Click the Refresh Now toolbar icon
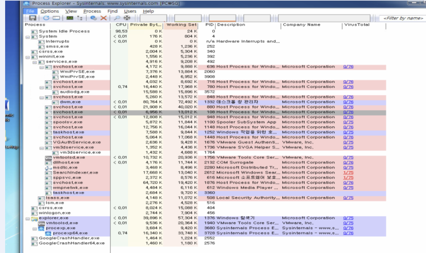Image resolution: width=426 pixels, height=253 pixels. (46, 18)
